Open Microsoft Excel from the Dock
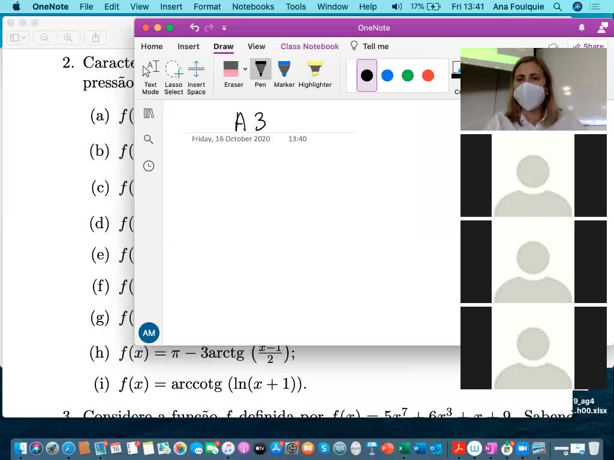 coord(404,448)
